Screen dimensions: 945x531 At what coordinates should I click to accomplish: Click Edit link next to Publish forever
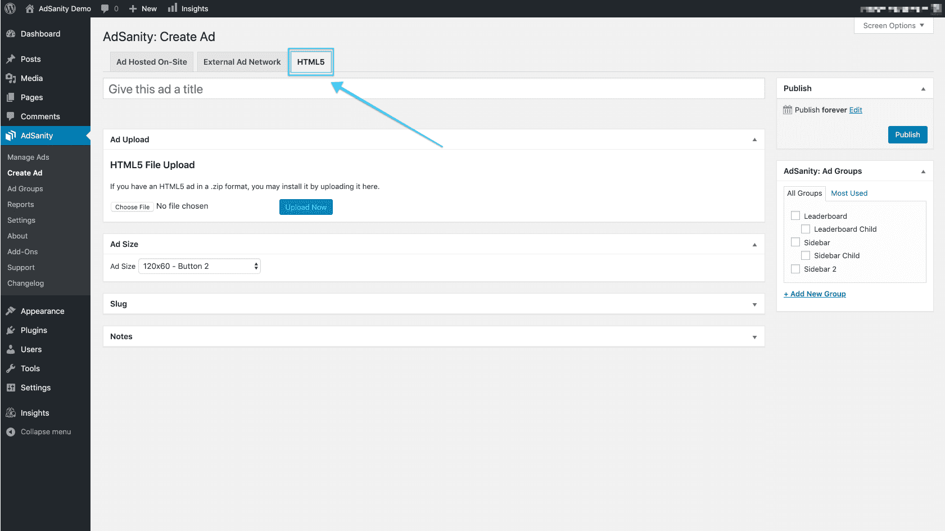point(856,110)
